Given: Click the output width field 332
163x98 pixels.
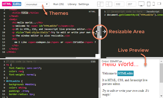Looking at the screenshot, I should pos(119,4).
